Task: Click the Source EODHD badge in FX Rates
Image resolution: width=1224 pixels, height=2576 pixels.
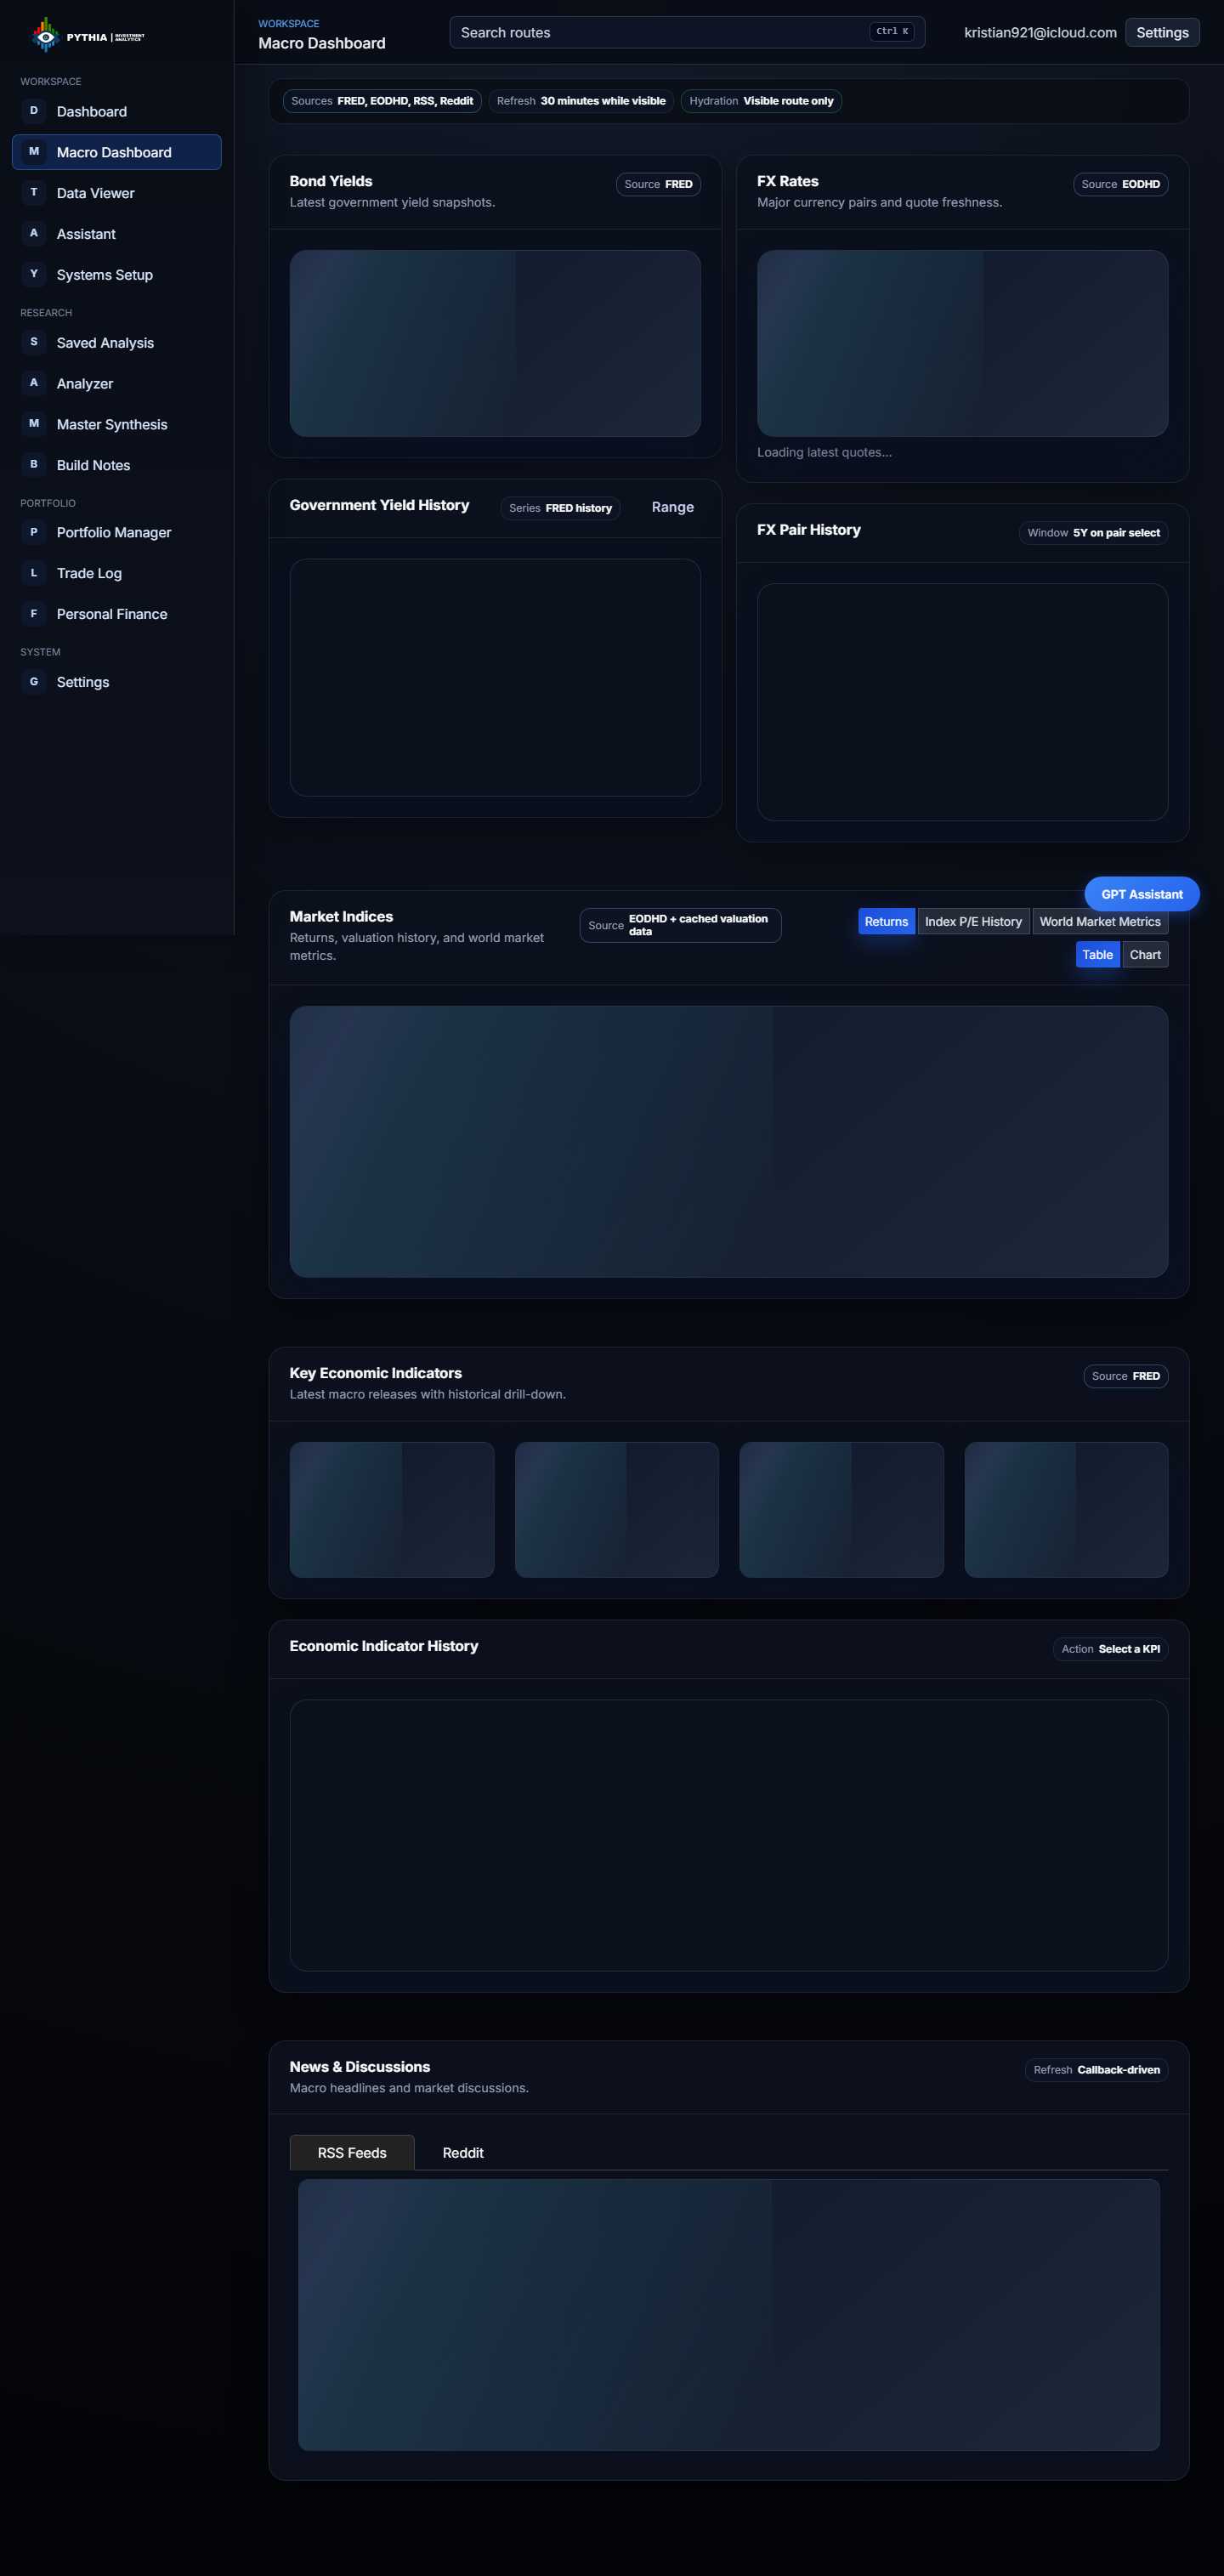Action: [1120, 184]
